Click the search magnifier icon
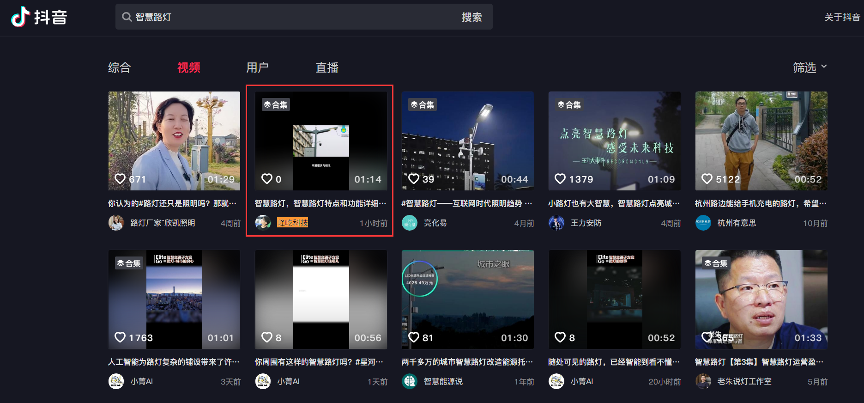 [x=127, y=17]
